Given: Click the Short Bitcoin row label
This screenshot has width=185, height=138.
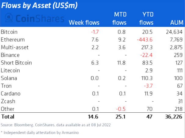Looking at the screenshot, I should pyautogui.click(x=16, y=63).
